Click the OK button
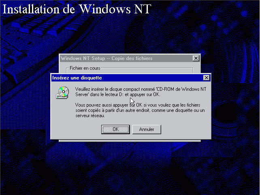Screen dimensions: 260x195 point(115,129)
